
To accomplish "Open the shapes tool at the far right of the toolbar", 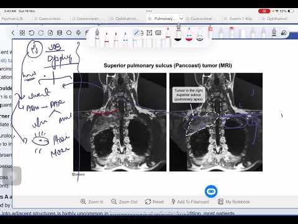I will pos(284,33).
